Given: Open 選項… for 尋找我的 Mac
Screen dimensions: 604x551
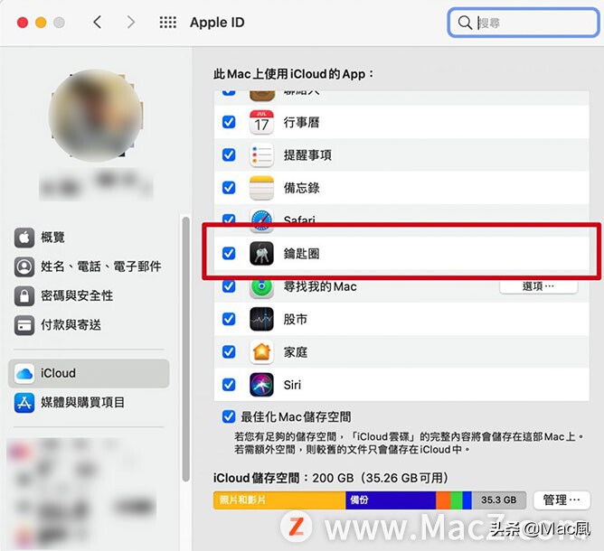Looking at the screenshot, I should (539, 286).
